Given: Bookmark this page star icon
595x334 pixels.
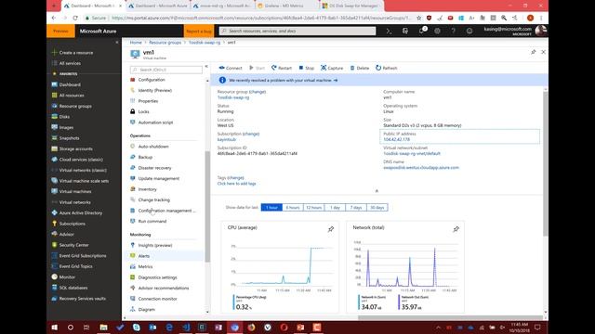Looking at the screenshot, I should (x=418, y=18).
